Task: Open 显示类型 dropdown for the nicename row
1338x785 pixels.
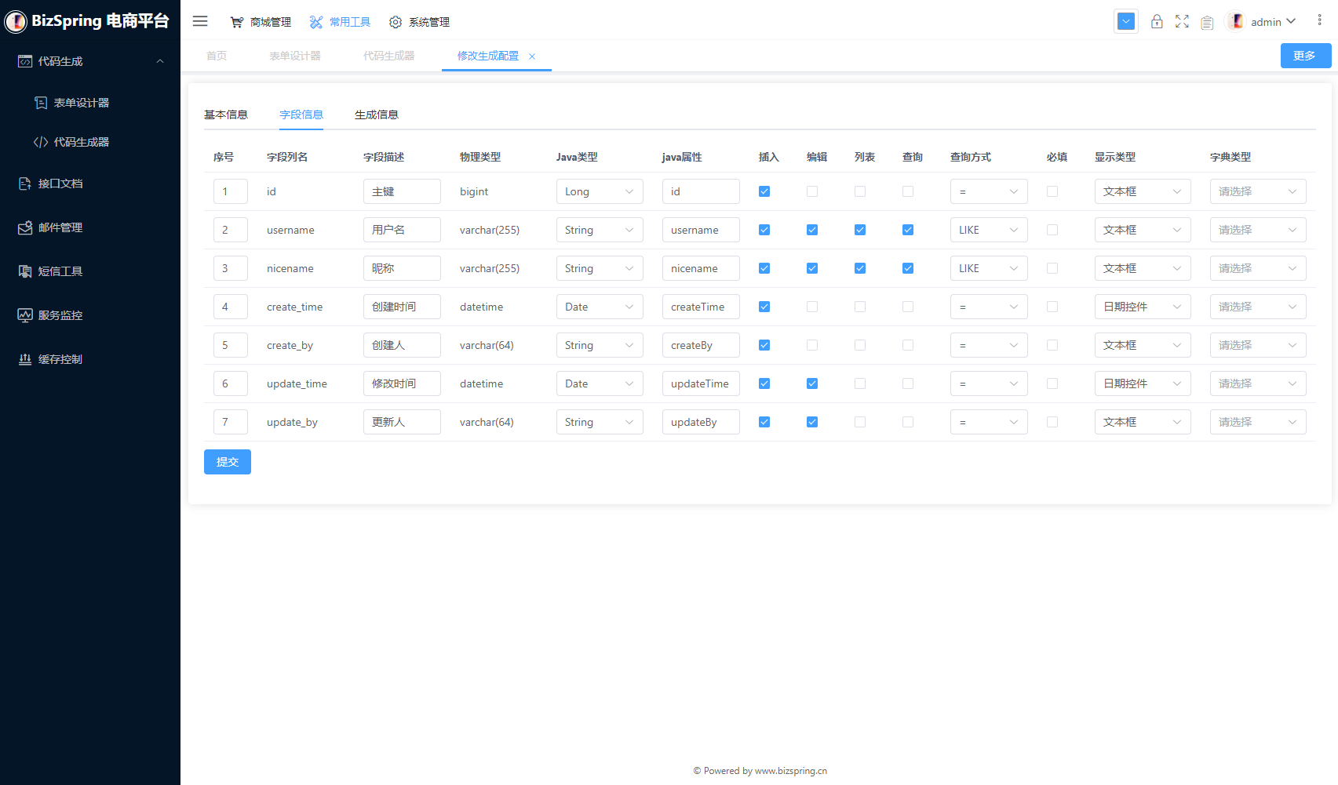Action: [x=1143, y=268]
